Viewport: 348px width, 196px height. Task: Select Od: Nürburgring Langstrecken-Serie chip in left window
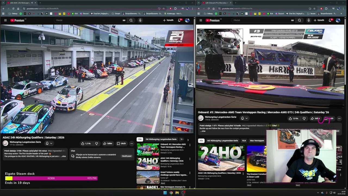[x=161, y=139]
